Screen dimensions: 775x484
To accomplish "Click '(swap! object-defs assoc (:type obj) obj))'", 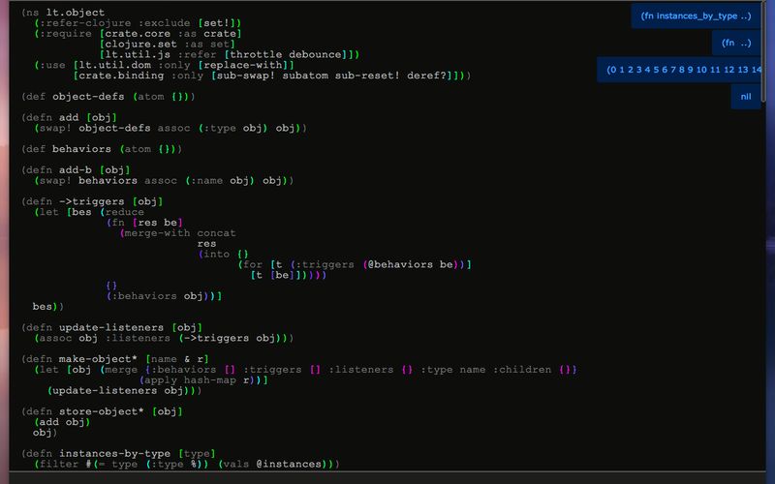I will (x=170, y=128).
